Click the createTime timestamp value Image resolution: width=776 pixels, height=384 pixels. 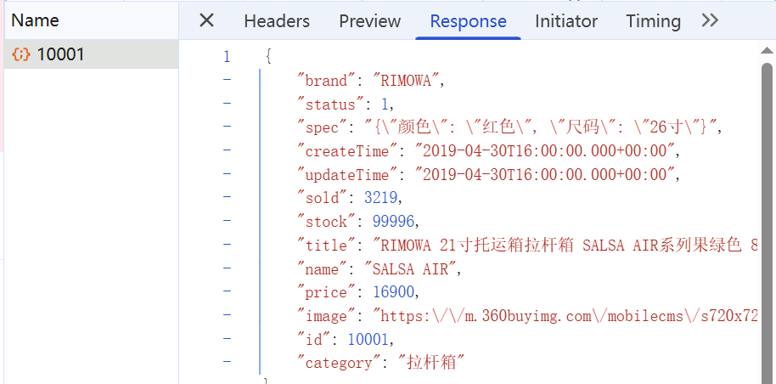(544, 151)
